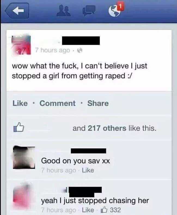Open the globe notifications icon
177x215 pixels.
pyautogui.click(x=115, y=11)
